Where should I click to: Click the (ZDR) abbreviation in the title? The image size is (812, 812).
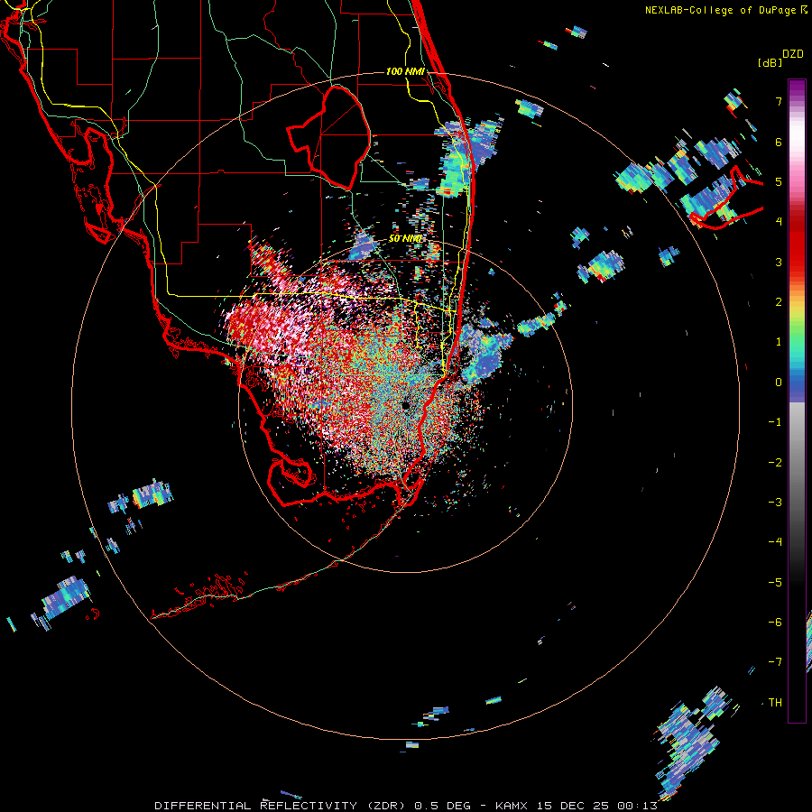(386, 806)
